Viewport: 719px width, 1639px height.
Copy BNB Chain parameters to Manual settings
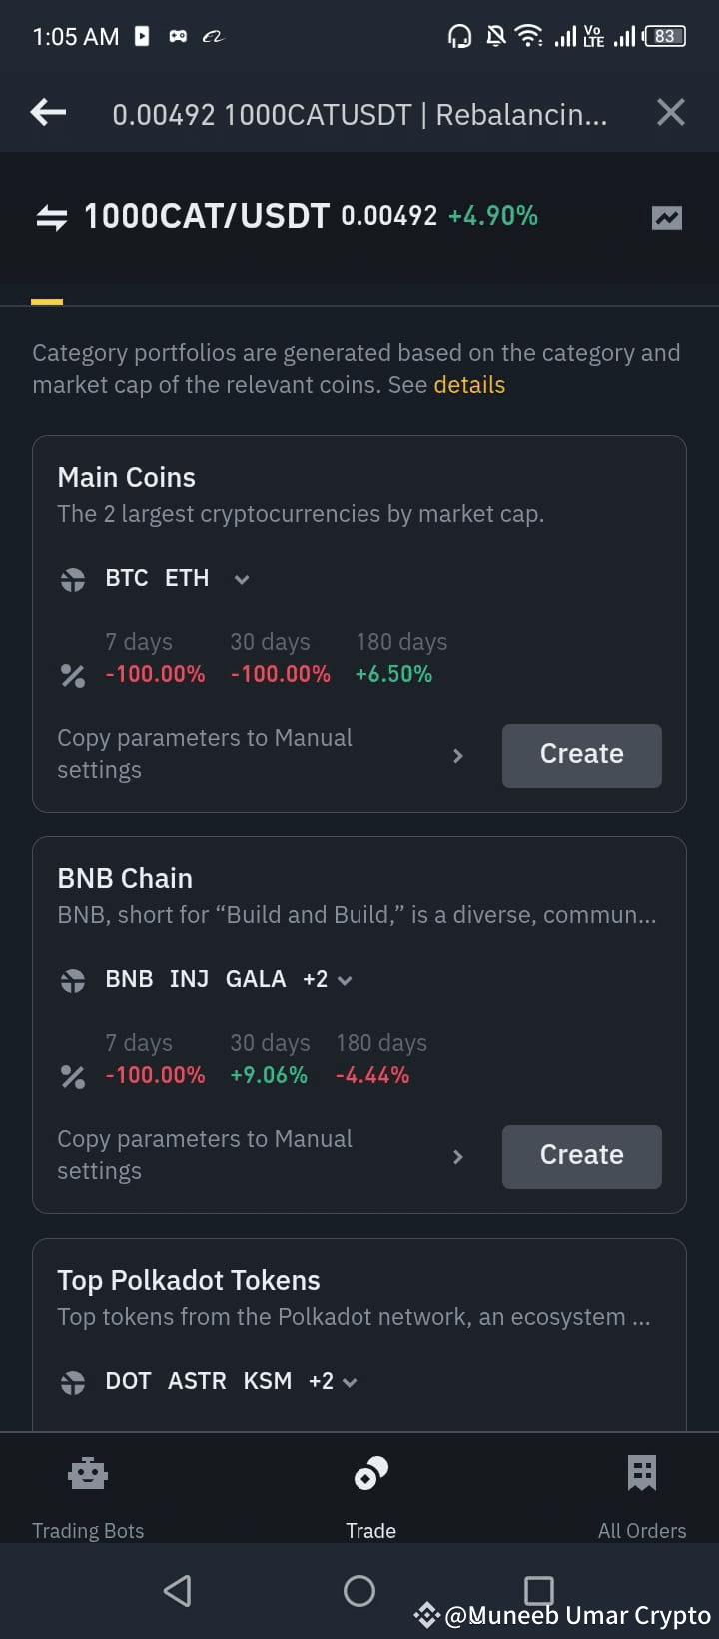(260, 1156)
